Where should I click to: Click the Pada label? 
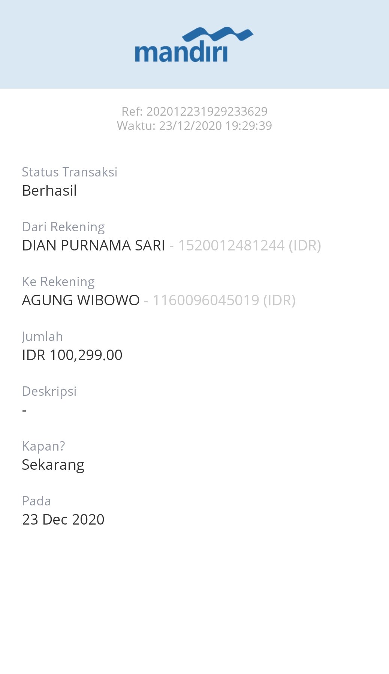point(36,501)
